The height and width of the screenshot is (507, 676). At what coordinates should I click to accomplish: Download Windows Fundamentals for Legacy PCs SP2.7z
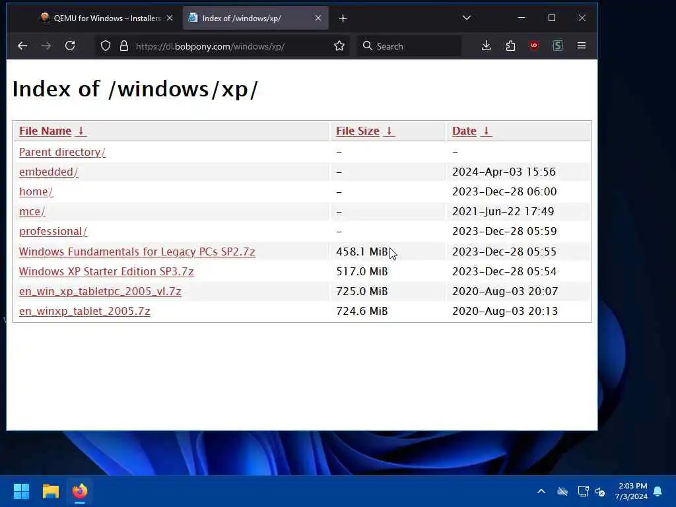(137, 252)
